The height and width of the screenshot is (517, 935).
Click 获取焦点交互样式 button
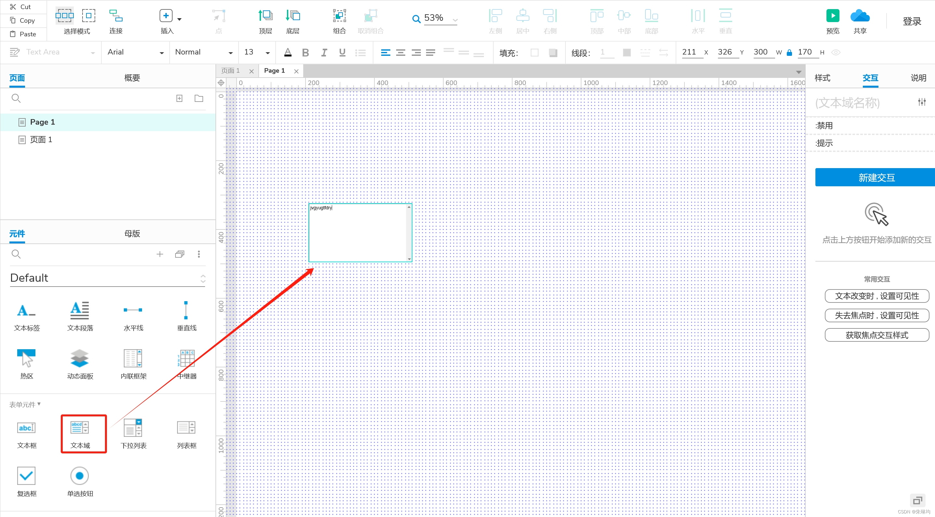point(876,335)
